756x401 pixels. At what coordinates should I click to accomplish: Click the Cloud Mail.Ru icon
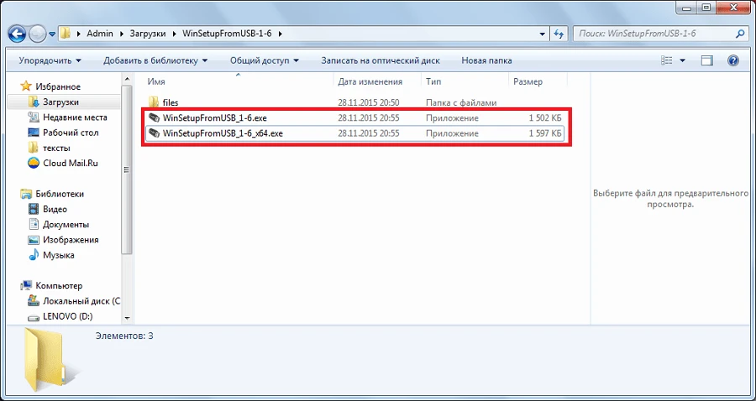(34, 163)
